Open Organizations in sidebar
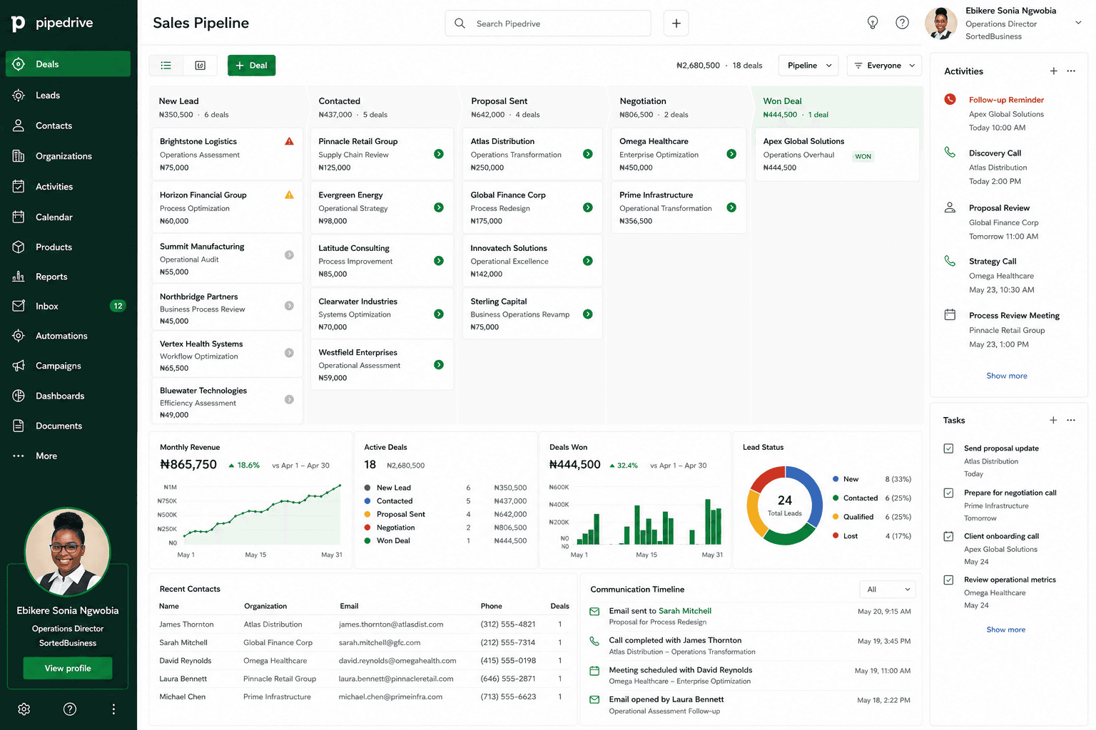Image resolution: width=1096 pixels, height=730 pixels. (68, 156)
